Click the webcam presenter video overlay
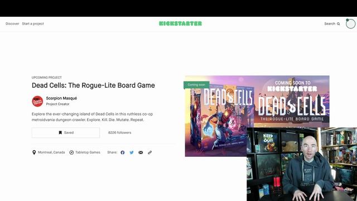Viewport: 357px width, 201px height. point(302,164)
